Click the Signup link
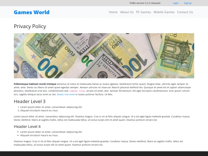Screen dimensions: 208x156 tap(188, 3)
